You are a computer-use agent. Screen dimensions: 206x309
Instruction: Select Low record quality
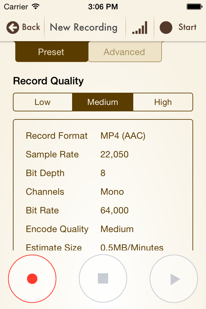(x=42, y=102)
